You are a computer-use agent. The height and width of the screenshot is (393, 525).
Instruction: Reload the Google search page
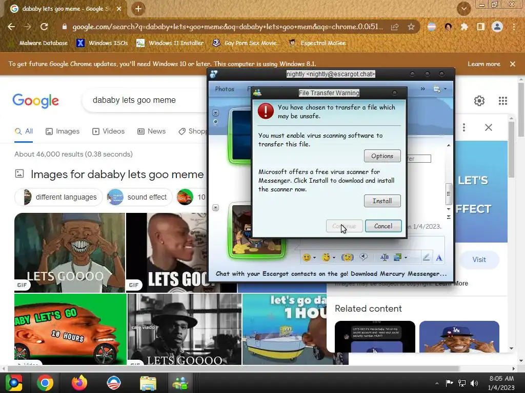coord(44,27)
